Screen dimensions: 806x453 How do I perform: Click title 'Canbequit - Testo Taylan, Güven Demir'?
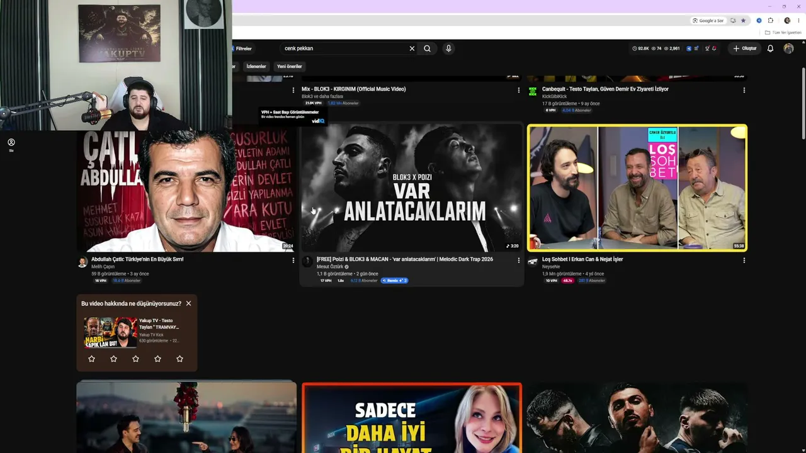605,89
